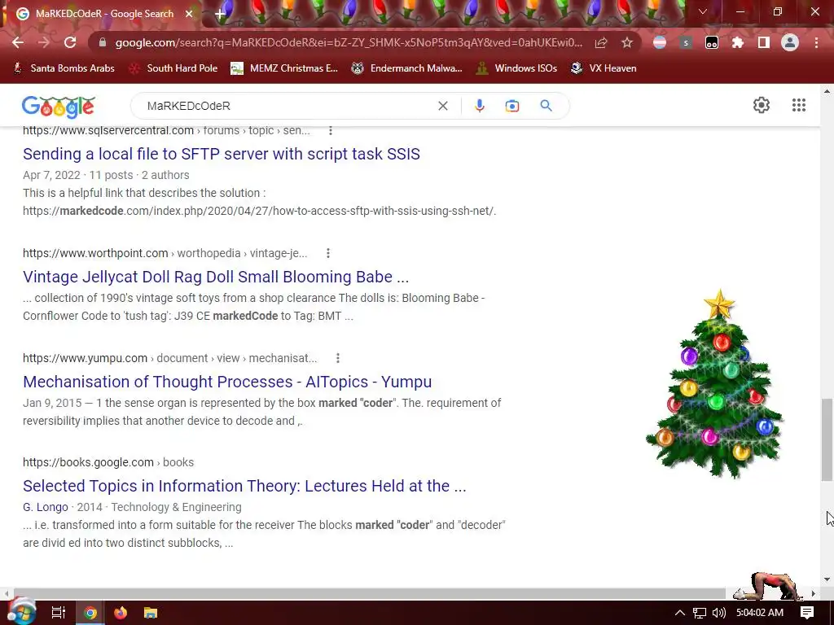
Task: Submit the search with magnifier icon
Action: click(x=546, y=106)
